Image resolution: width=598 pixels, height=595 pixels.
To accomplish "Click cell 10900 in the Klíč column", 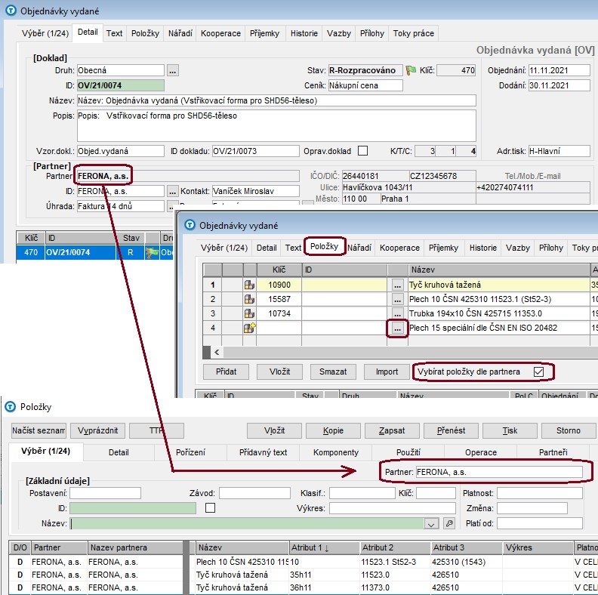I will tap(279, 285).
